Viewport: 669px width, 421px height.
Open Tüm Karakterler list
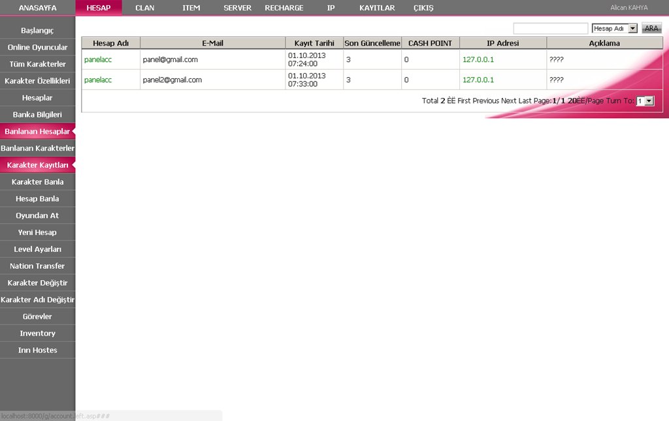pyautogui.click(x=37, y=64)
